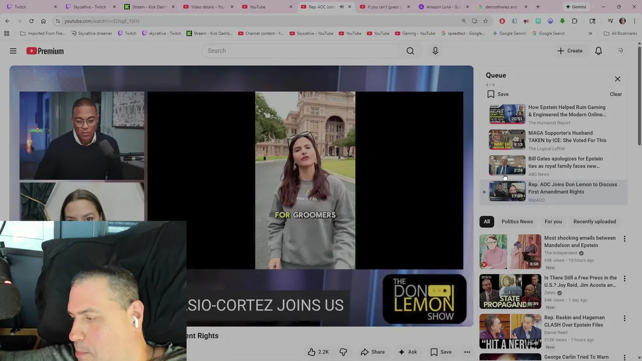
Task: Focus the YouTube Search input field
Action: (300, 51)
